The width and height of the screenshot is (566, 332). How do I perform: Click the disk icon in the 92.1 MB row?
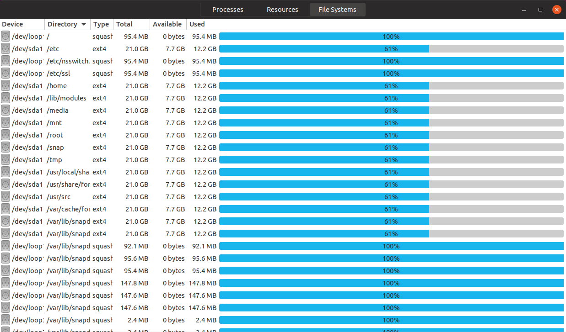click(x=5, y=246)
